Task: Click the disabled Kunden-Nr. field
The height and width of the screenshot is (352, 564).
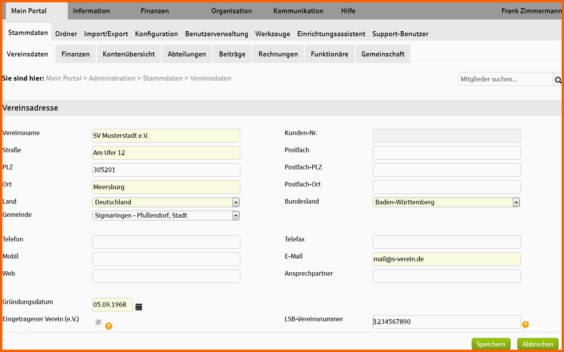Action: [447, 136]
